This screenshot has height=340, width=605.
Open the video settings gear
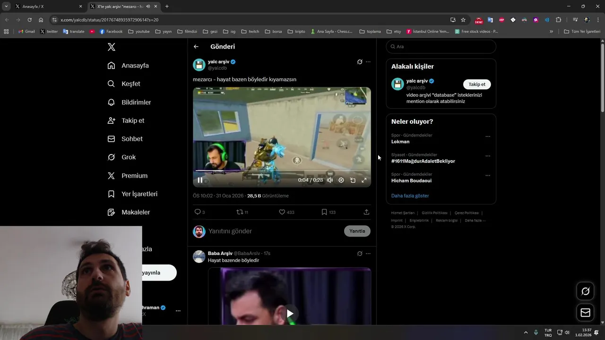[341, 180]
